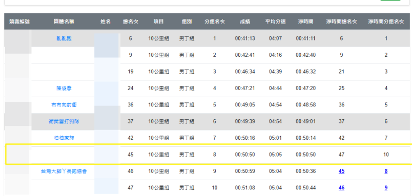Select the result time 00:51:08
This screenshot has height=196, width=412.
coord(245,188)
